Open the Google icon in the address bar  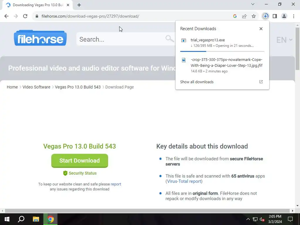click(x=235, y=16)
